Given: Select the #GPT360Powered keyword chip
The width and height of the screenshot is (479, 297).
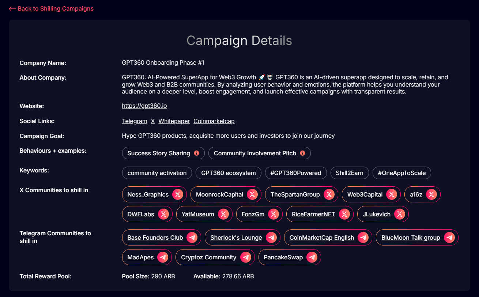Looking at the screenshot, I should pyautogui.click(x=296, y=173).
